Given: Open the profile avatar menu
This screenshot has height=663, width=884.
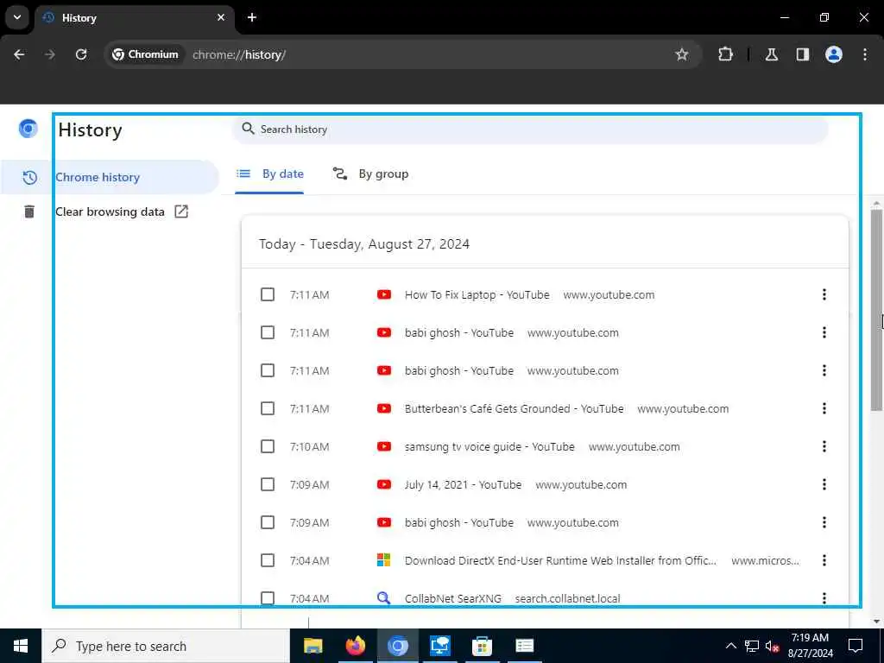Looking at the screenshot, I should (833, 54).
